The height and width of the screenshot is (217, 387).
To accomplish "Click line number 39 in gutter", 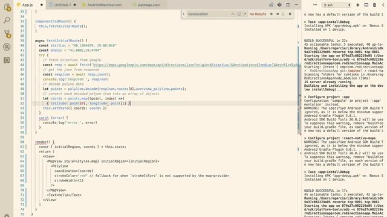I will click(22, 40).
